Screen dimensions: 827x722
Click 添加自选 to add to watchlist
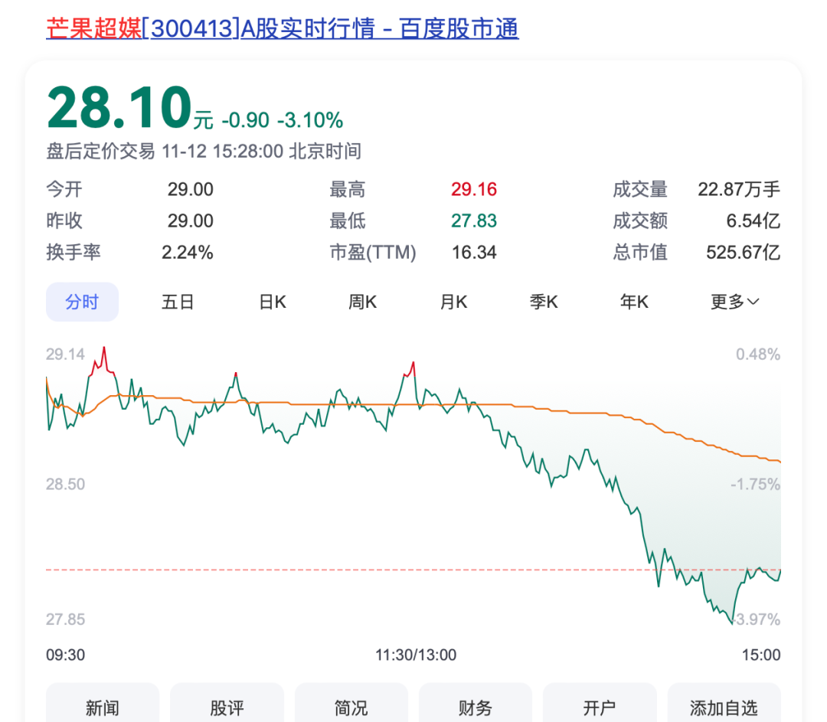[x=724, y=707]
